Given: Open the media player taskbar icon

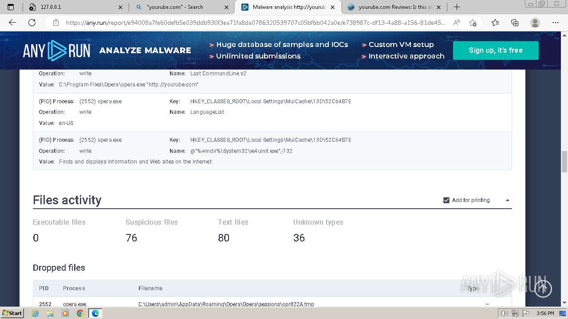Looking at the screenshot, I should tap(65, 313).
